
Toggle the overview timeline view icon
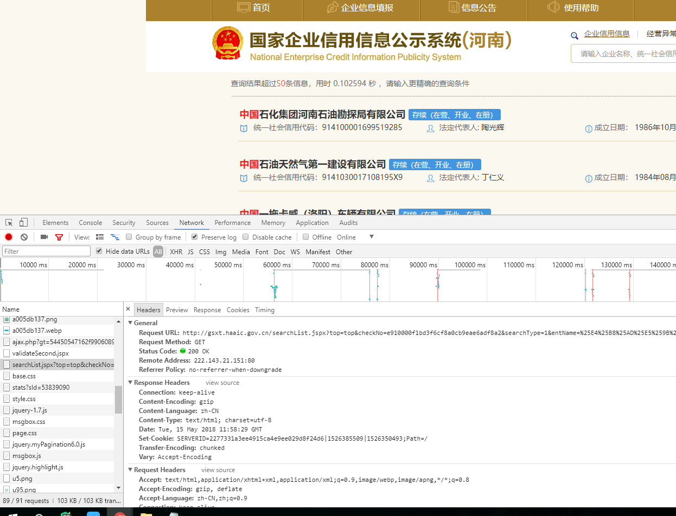tap(114, 237)
